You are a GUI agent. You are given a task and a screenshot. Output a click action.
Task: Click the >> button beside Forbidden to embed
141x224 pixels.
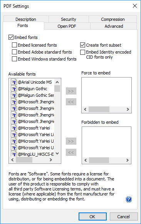(x=71, y=141)
